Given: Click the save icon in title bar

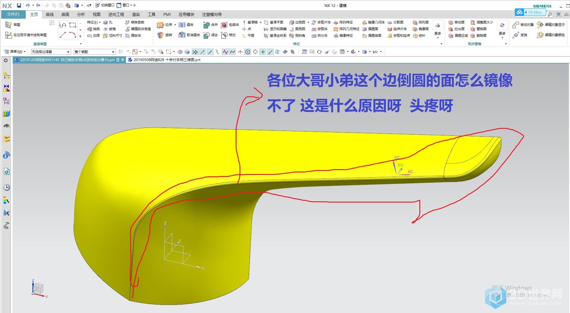Looking at the screenshot, I should point(19,5).
